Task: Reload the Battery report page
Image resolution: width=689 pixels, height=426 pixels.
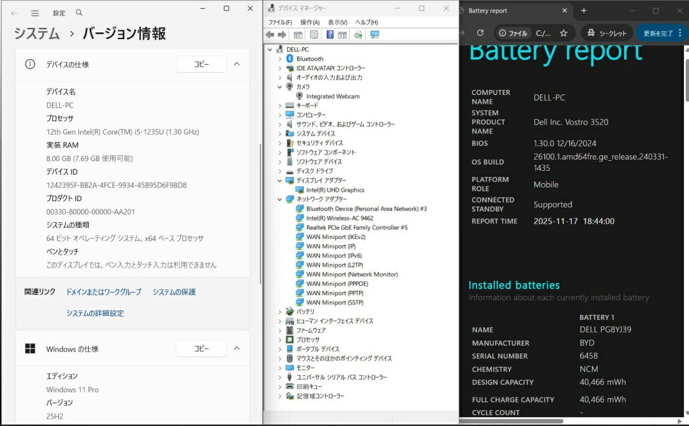Action: point(480,33)
